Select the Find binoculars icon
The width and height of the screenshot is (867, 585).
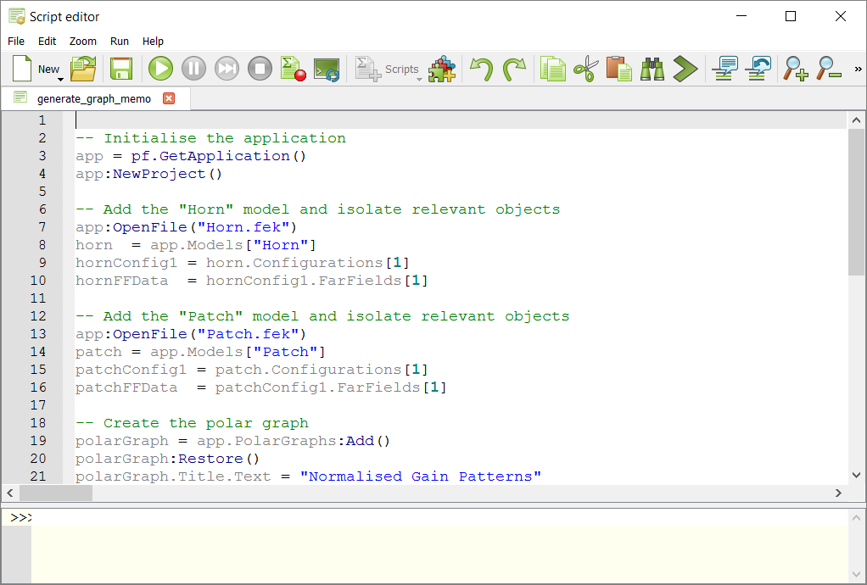[x=651, y=69]
